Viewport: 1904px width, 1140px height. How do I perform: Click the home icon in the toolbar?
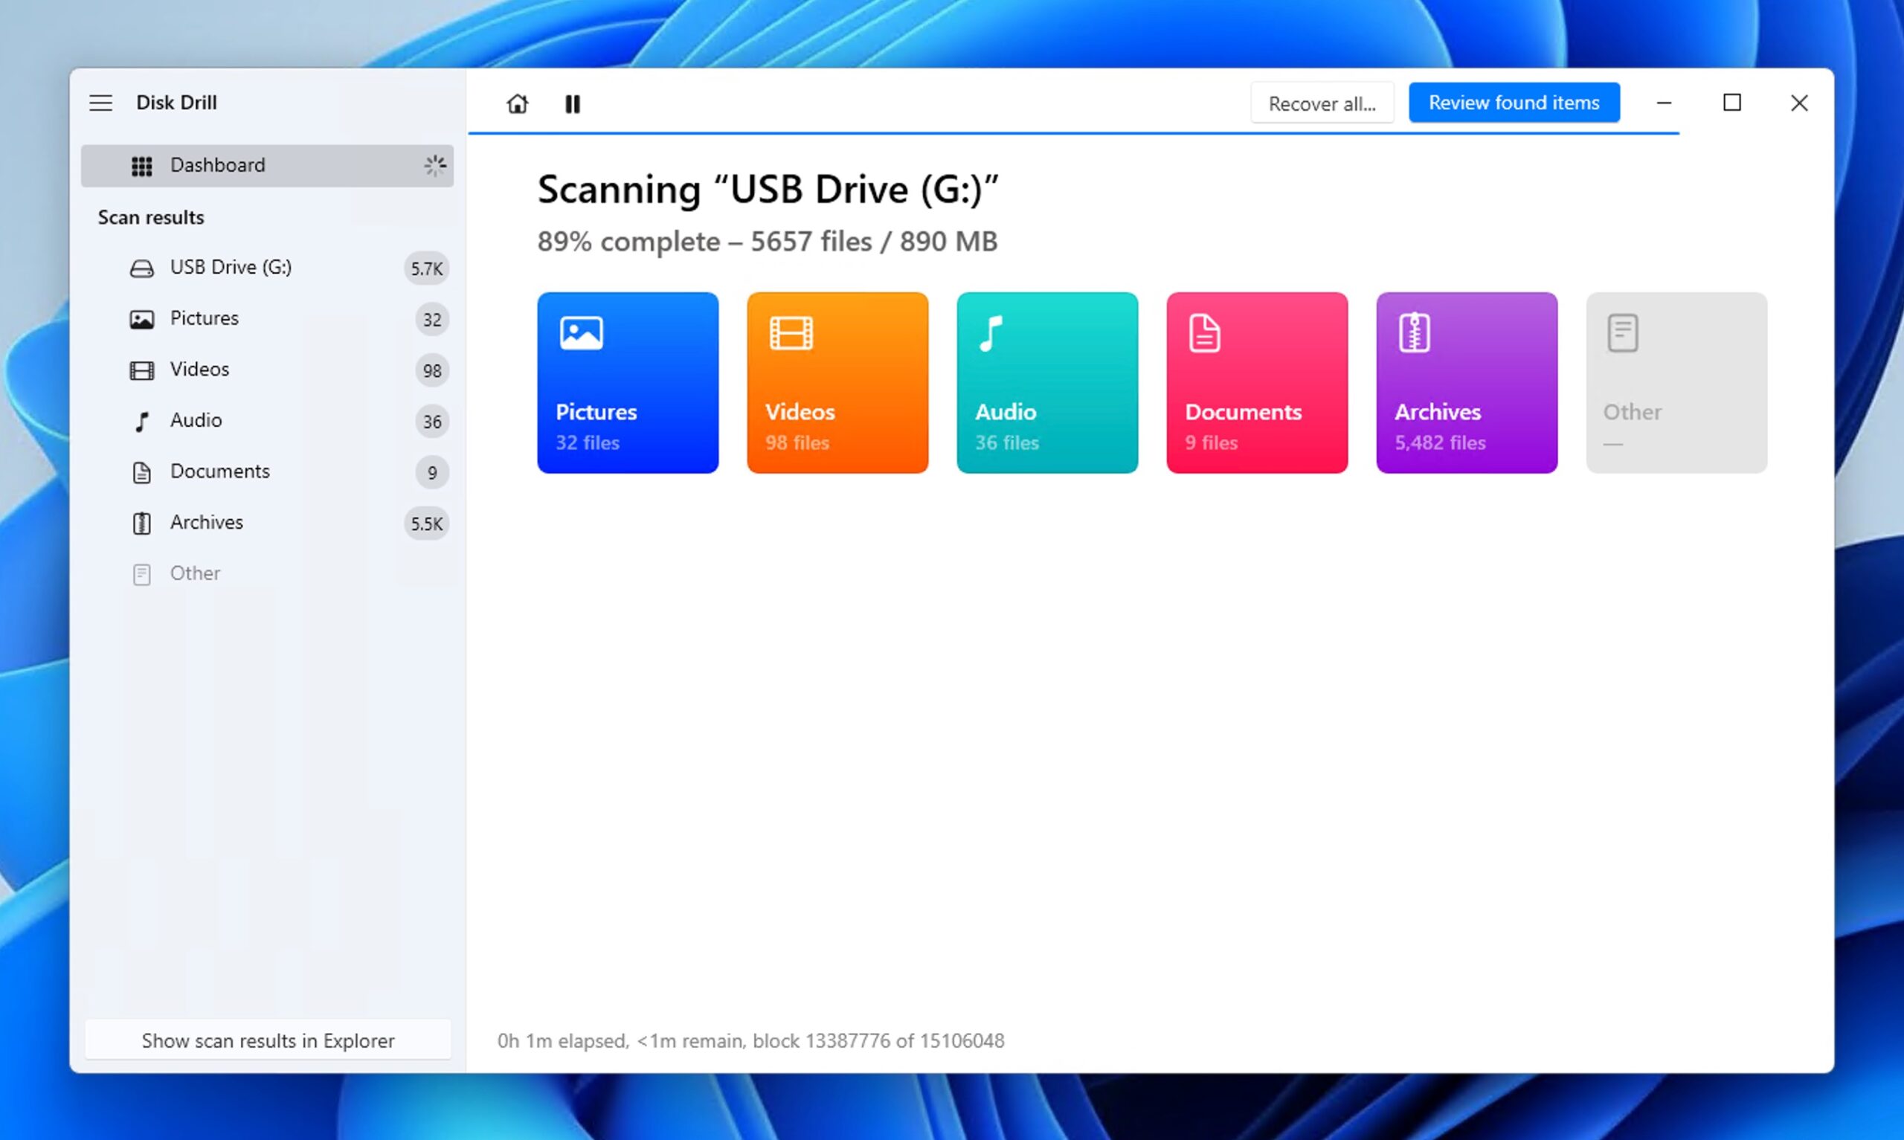pos(516,103)
